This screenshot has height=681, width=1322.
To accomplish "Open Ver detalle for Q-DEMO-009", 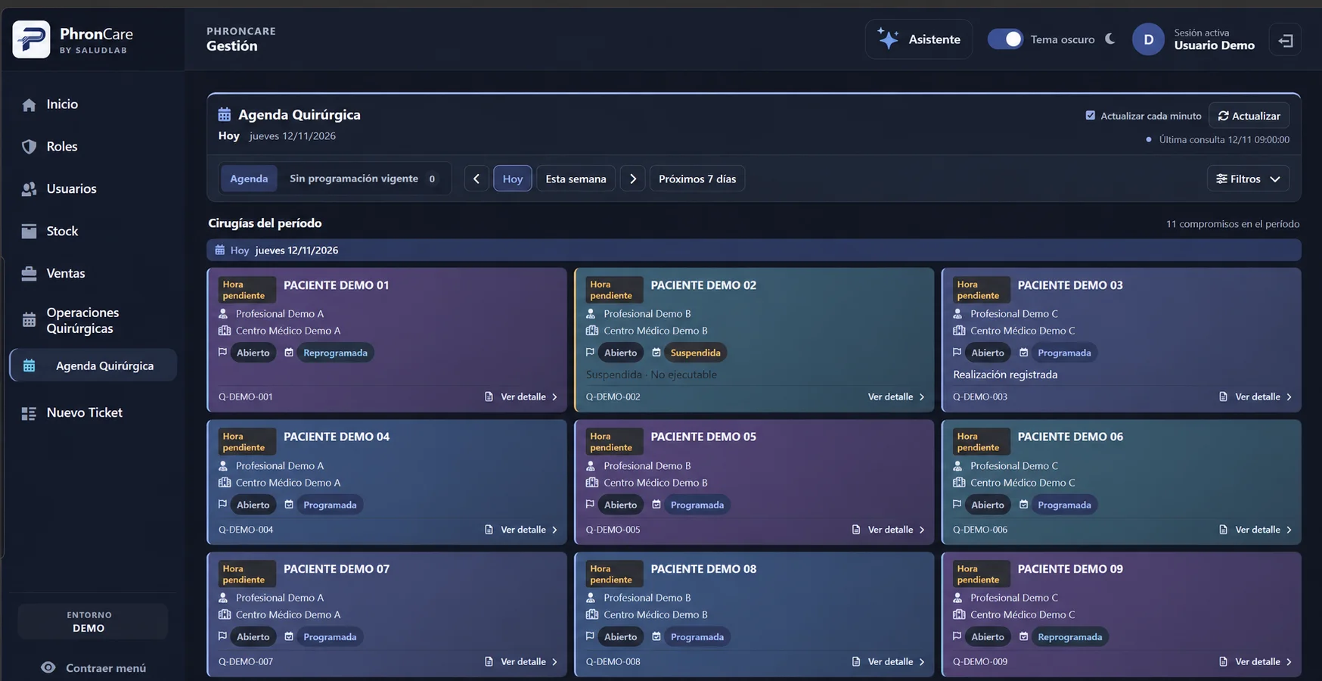I will tap(1255, 661).
